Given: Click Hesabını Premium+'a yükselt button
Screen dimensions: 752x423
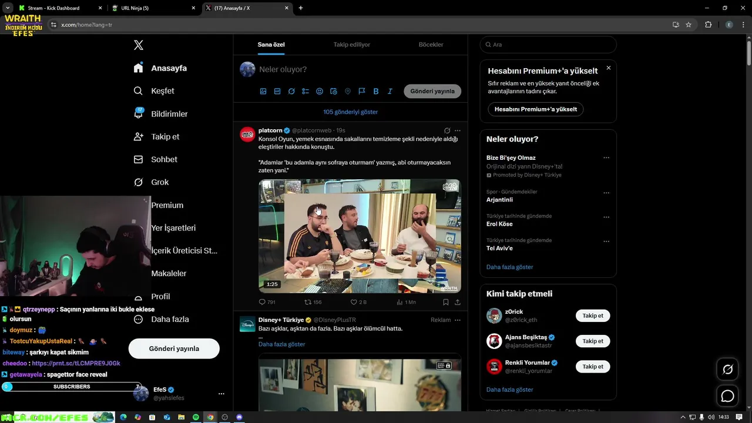Looking at the screenshot, I should pyautogui.click(x=535, y=109).
